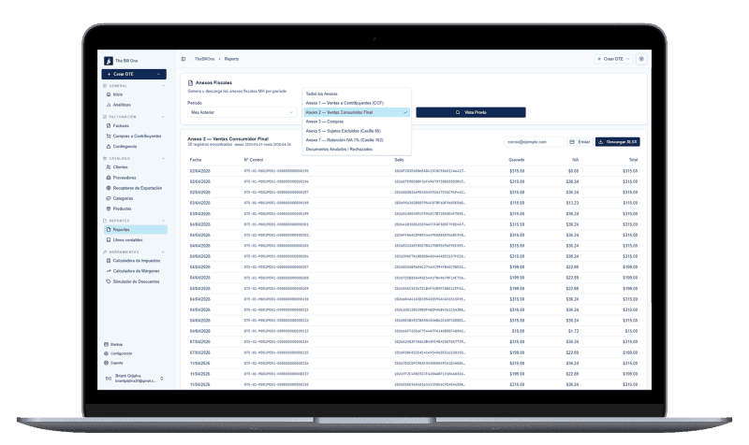
Task: Collapse the HERRAMIENTAS sidebar section
Action: point(163,252)
